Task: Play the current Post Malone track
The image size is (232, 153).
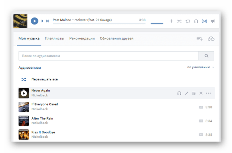Action: (x=35, y=21)
